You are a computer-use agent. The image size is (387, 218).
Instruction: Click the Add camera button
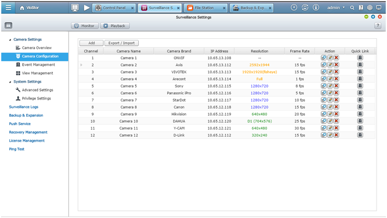[91, 43]
